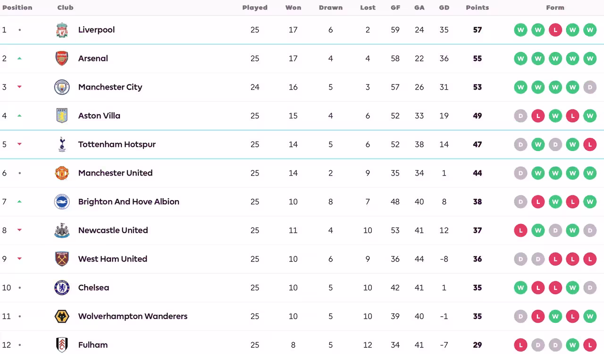The width and height of the screenshot is (604, 354).
Task: Expand Arsenal's green position-up arrow
Action: [19, 59]
